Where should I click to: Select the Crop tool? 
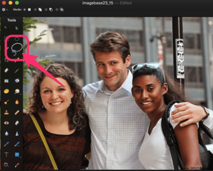pyautogui.click(x=6, y=60)
